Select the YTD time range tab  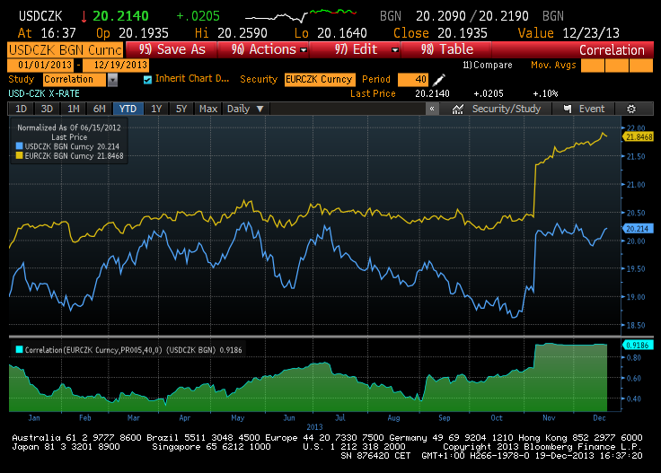pos(128,109)
